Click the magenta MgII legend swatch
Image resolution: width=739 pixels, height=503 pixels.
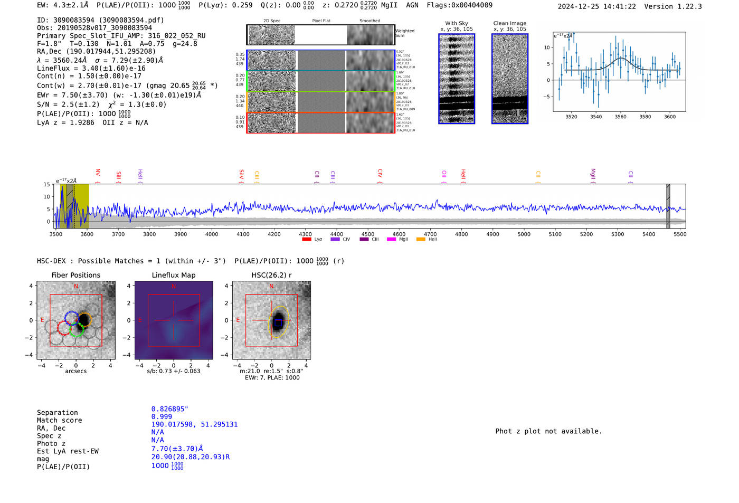pos(391,240)
